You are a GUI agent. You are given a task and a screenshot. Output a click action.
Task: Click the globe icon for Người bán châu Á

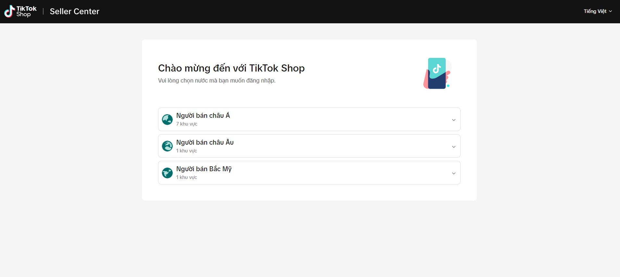167,120
